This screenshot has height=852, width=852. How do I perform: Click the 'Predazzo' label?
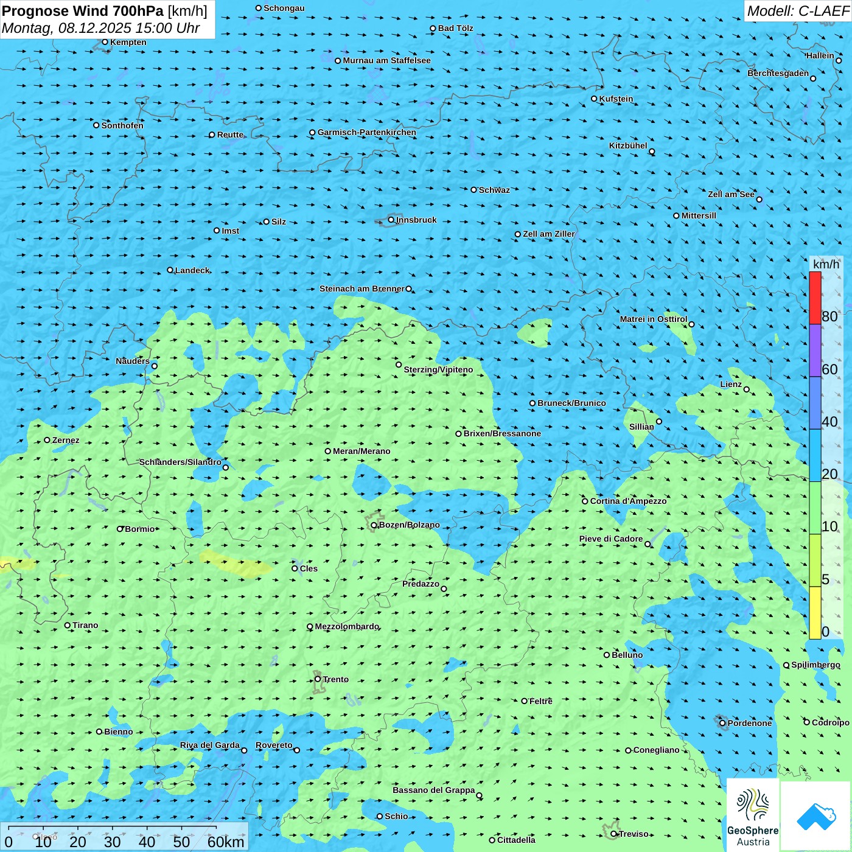pos(421,584)
